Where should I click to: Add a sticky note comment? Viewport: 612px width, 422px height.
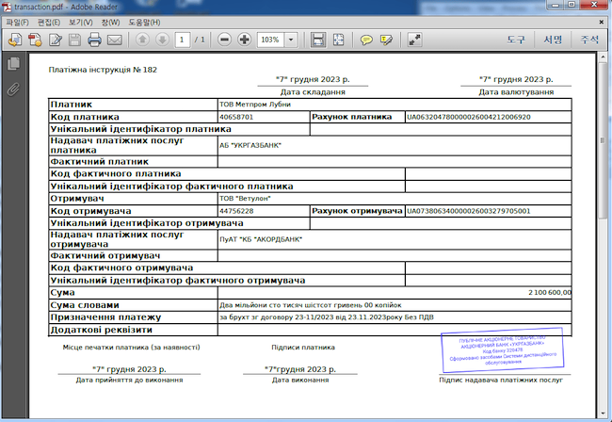click(366, 40)
